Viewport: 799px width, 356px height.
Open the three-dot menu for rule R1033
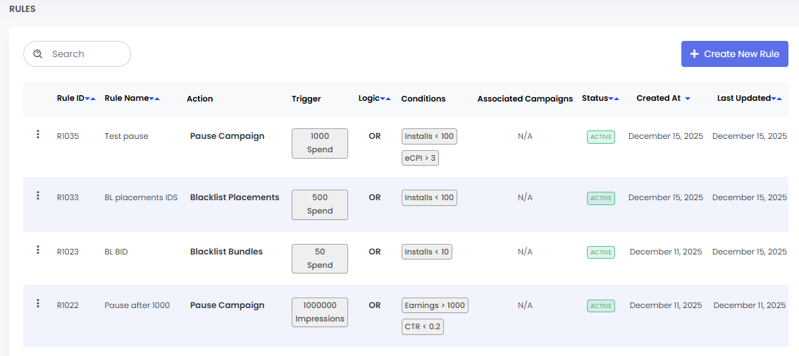point(38,196)
